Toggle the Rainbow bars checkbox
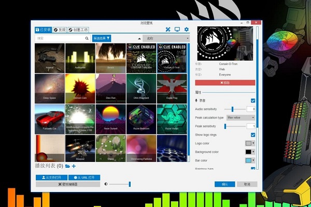 click(252, 168)
